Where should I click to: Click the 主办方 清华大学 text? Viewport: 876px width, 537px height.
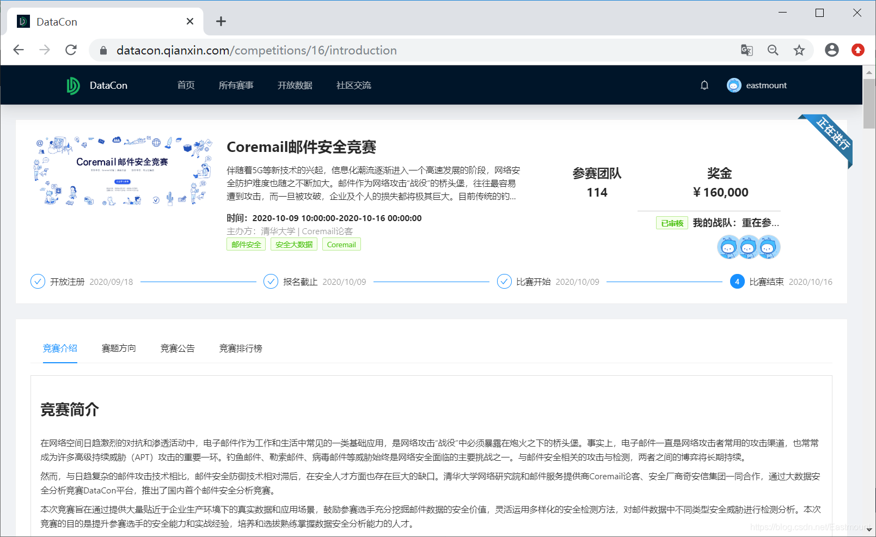tap(290, 231)
